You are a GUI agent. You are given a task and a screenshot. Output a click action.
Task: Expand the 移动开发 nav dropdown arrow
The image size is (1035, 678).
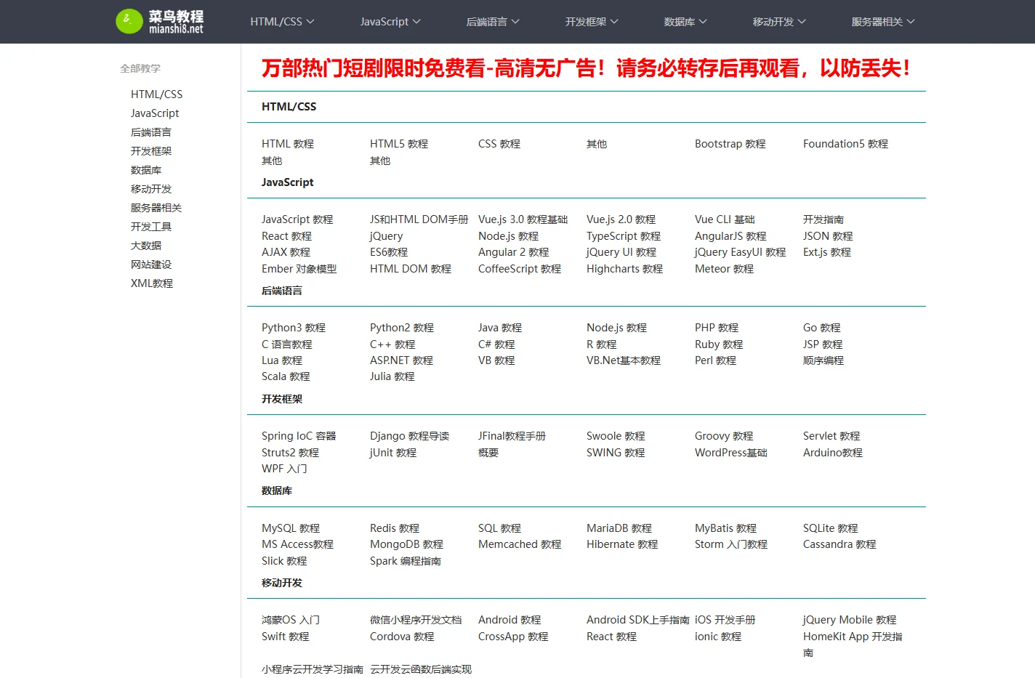[802, 22]
